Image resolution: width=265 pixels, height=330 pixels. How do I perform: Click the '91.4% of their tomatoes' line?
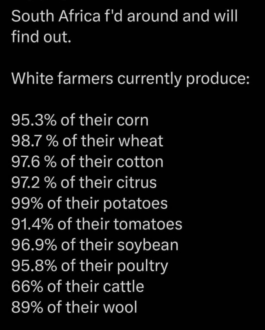(x=97, y=224)
